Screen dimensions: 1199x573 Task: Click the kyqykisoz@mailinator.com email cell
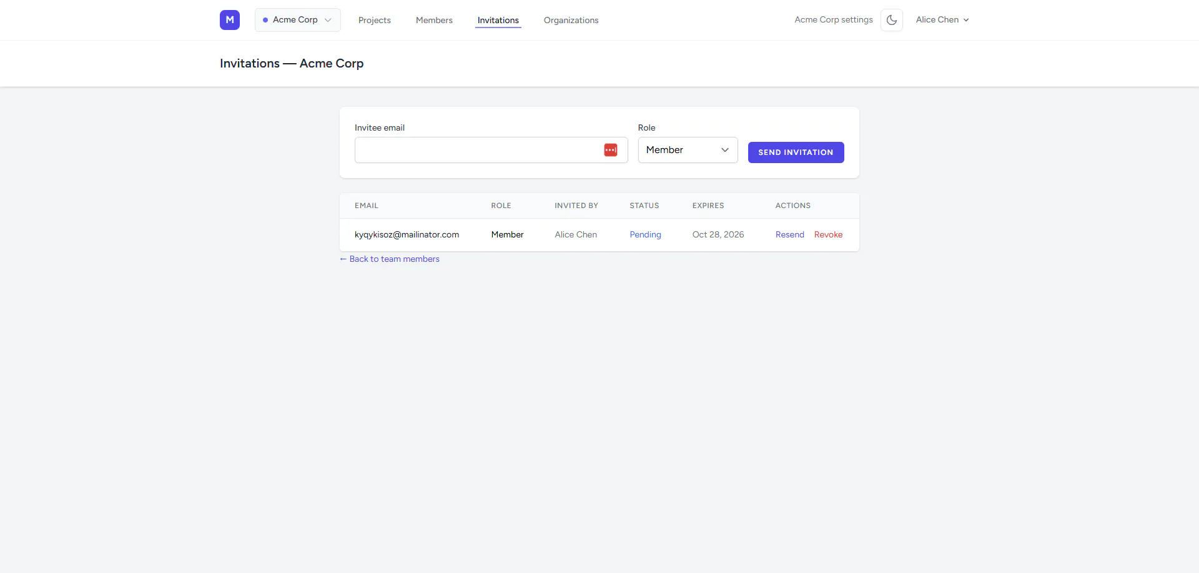(407, 235)
